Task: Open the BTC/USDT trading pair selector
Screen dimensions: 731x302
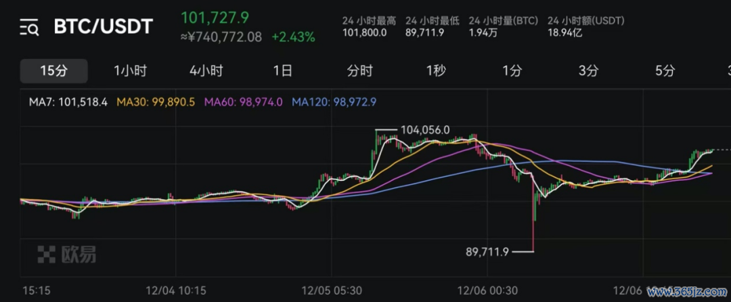Action: (103, 26)
